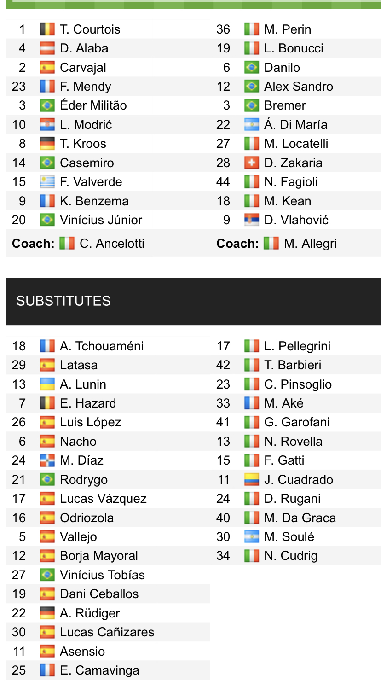
Task: Click the Dominican flag beside M. Díaz
Action: click(47, 460)
